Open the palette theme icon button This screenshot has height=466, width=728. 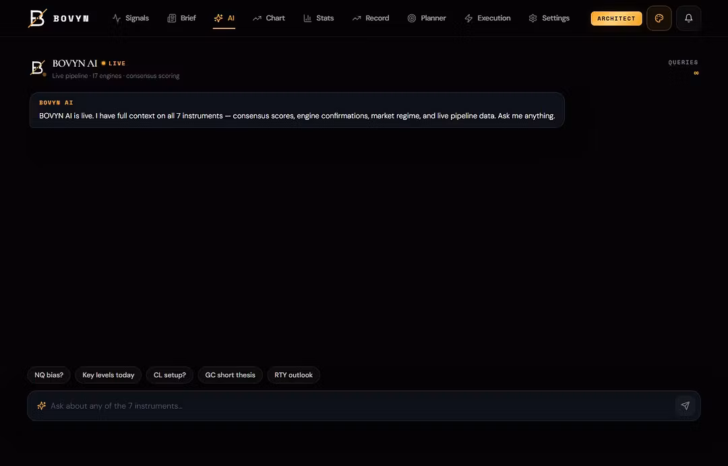pyautogui.click(x=659, y=18)
